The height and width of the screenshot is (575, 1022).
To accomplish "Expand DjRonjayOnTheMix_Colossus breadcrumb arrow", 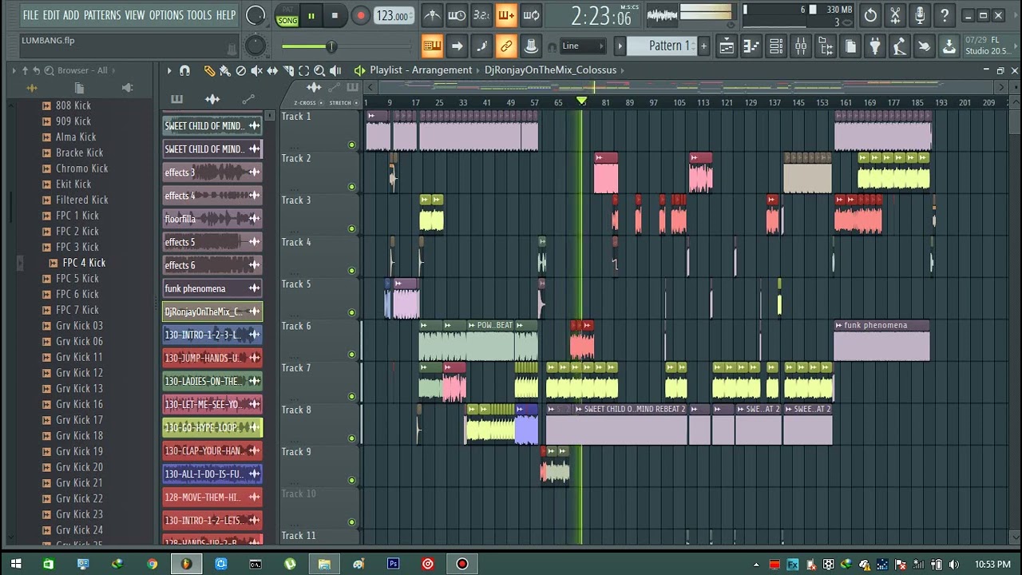I will pos(622,70).
